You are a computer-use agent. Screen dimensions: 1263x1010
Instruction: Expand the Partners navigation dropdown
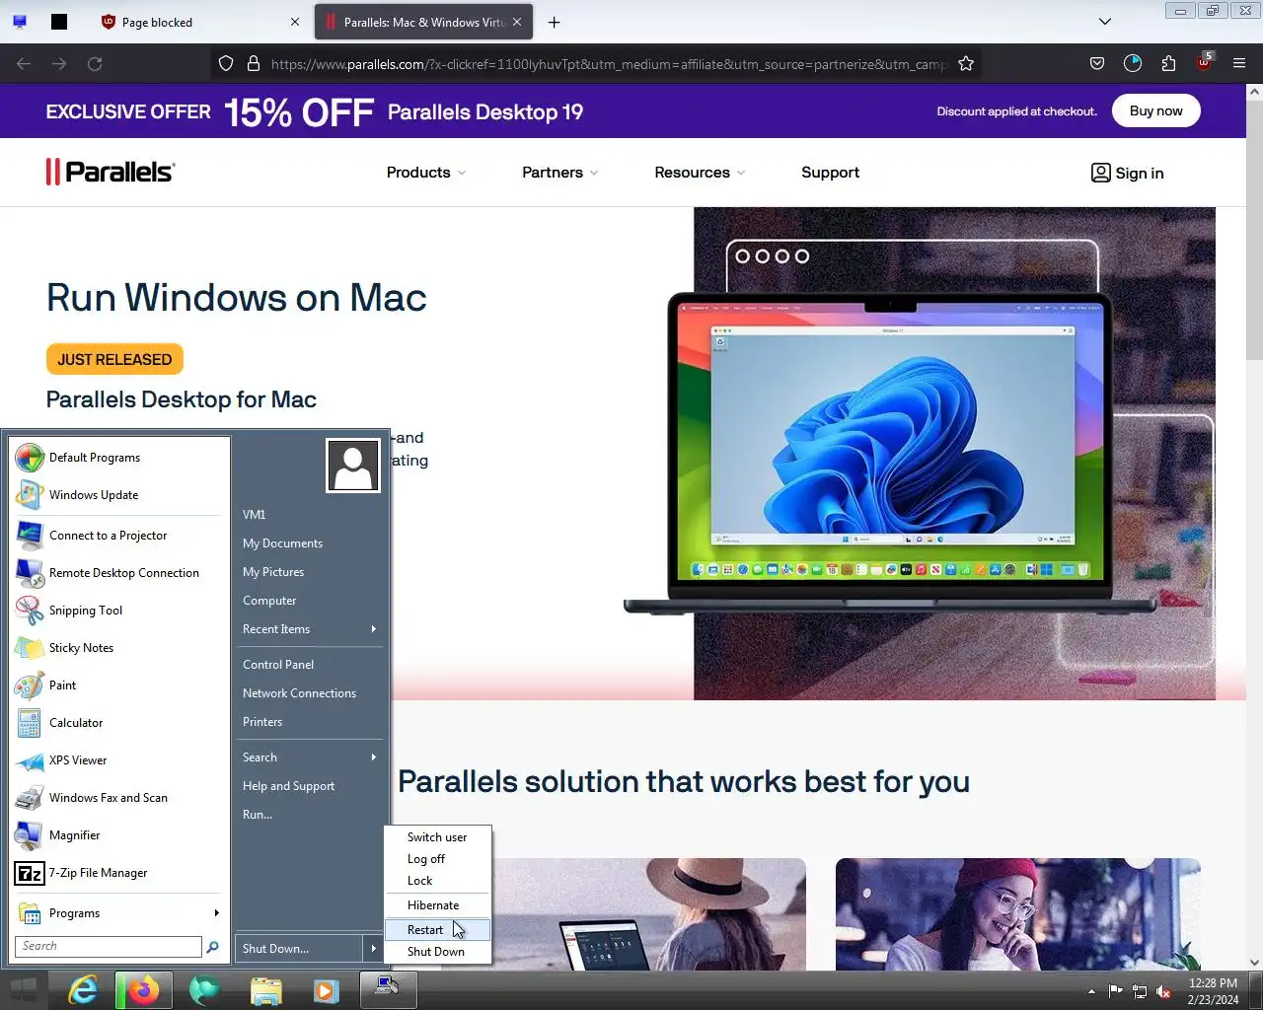[x=560, y=173]
